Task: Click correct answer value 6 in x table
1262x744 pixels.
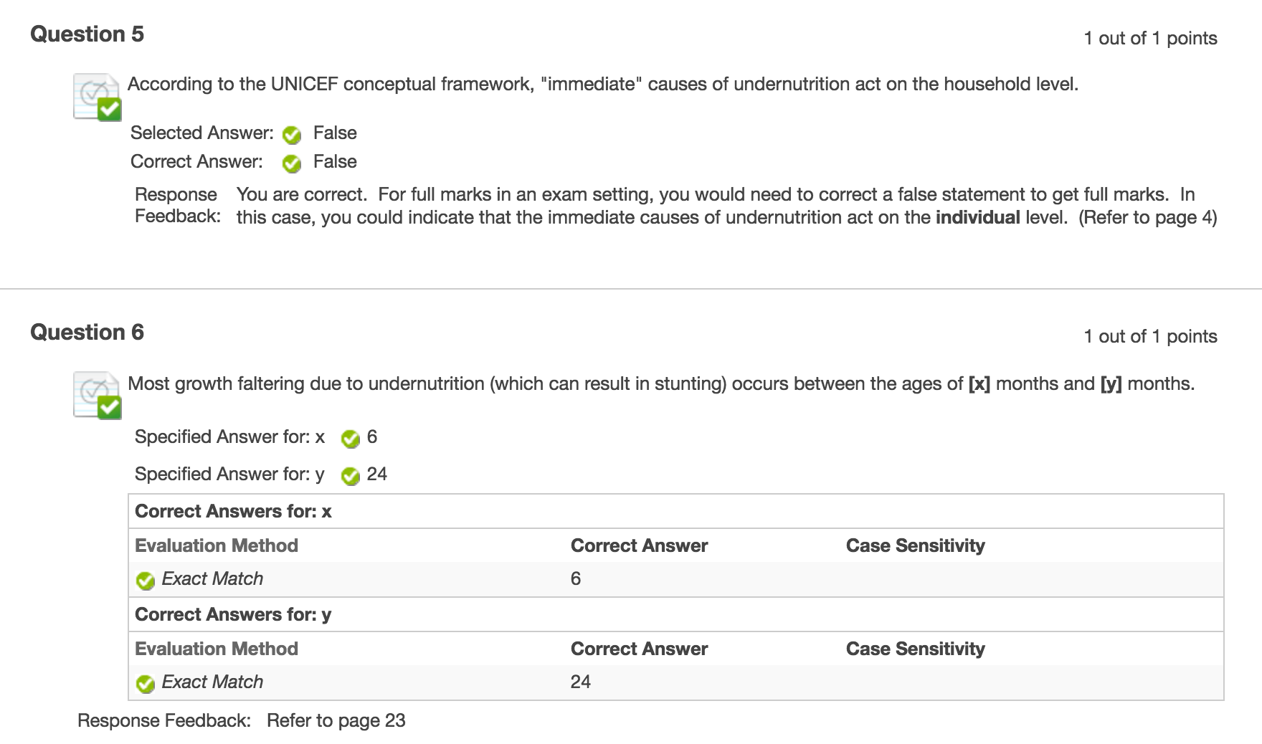Action: [576, 579]
